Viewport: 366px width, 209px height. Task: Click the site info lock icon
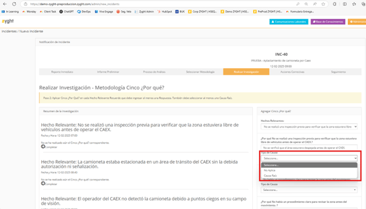tap(26, 4)
